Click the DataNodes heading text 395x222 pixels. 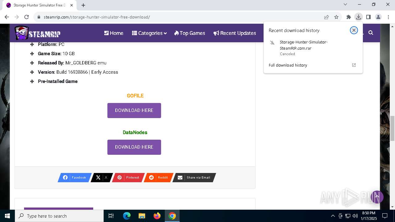pos(135,132)
